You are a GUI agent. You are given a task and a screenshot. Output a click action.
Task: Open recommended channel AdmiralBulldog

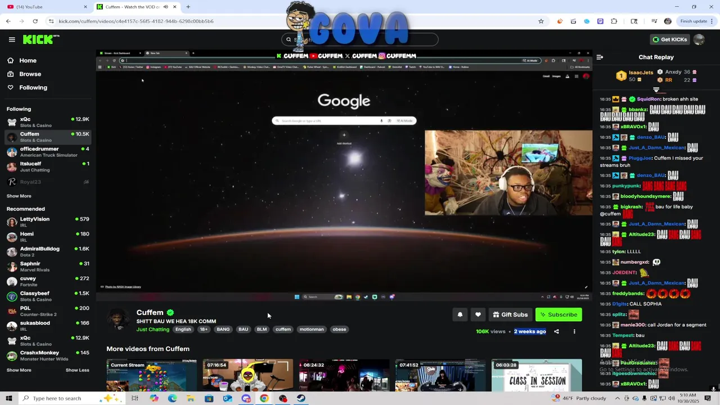[48, 251]
